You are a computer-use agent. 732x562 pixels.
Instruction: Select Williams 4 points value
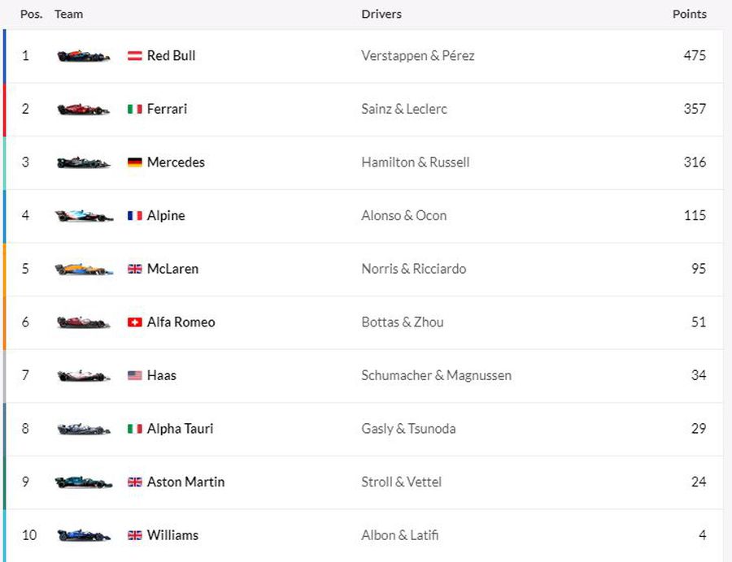click(702, 535)
